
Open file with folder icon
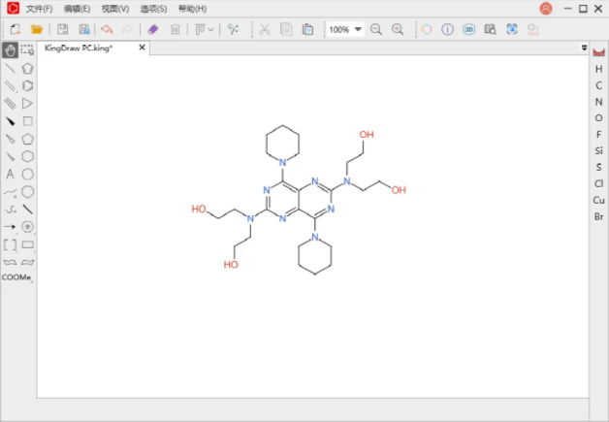(37, 29)
